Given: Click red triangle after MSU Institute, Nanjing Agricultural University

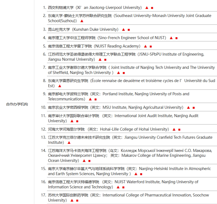Looking at the screenshot, I should [x=188, y=107].
